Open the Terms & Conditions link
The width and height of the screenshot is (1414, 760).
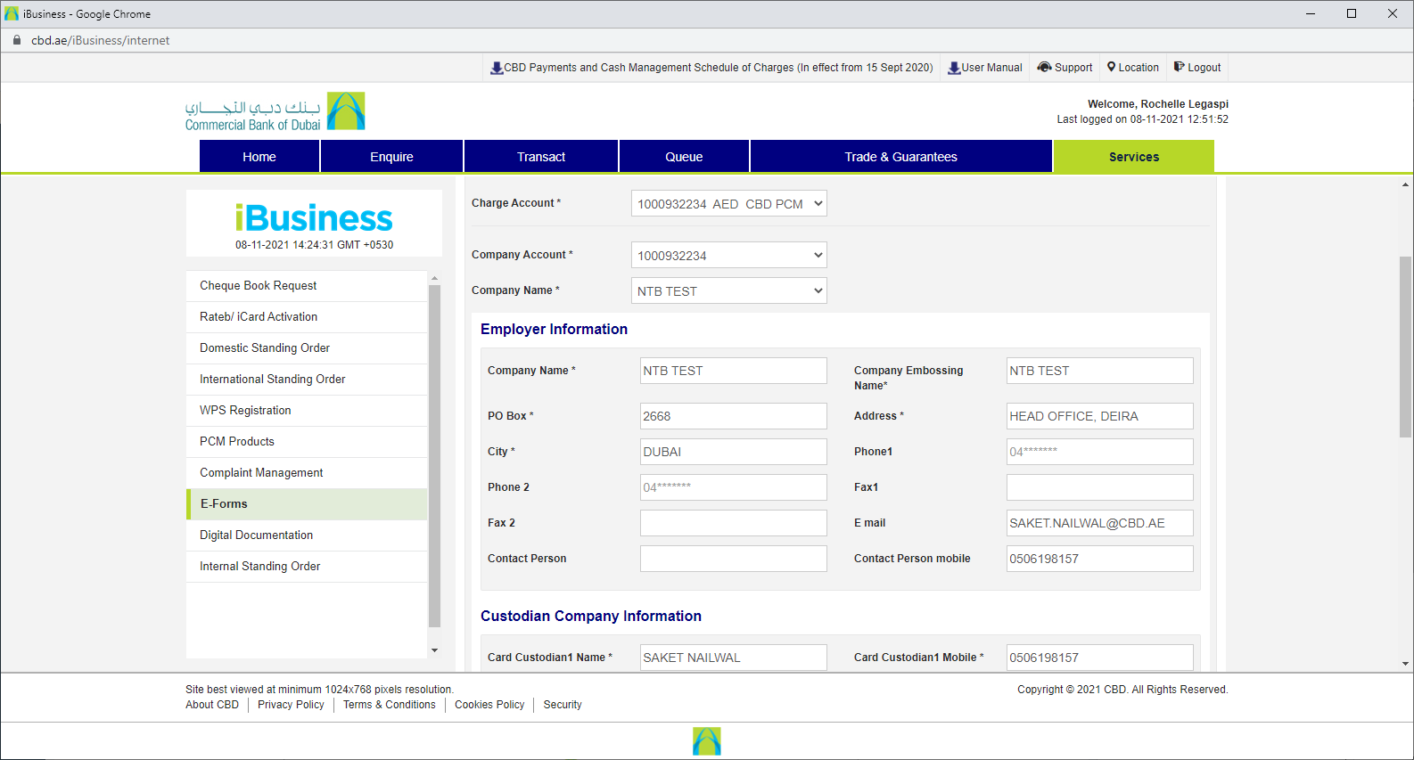390,705
